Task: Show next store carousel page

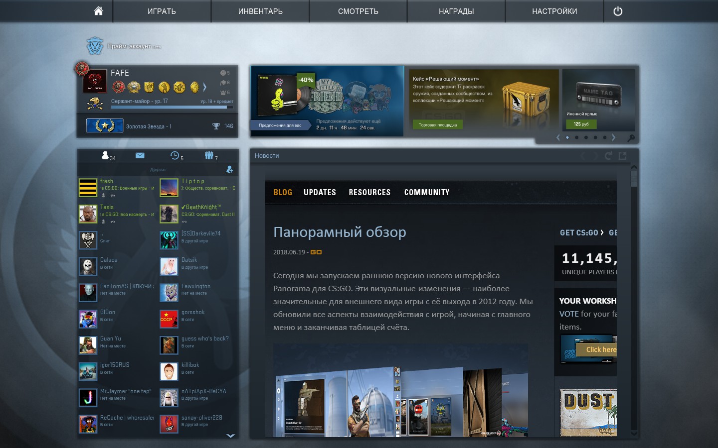Action: point(614,137)
